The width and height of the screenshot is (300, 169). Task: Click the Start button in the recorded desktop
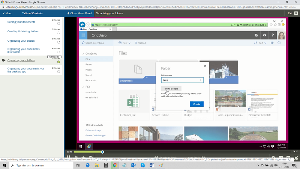[81, 146]
